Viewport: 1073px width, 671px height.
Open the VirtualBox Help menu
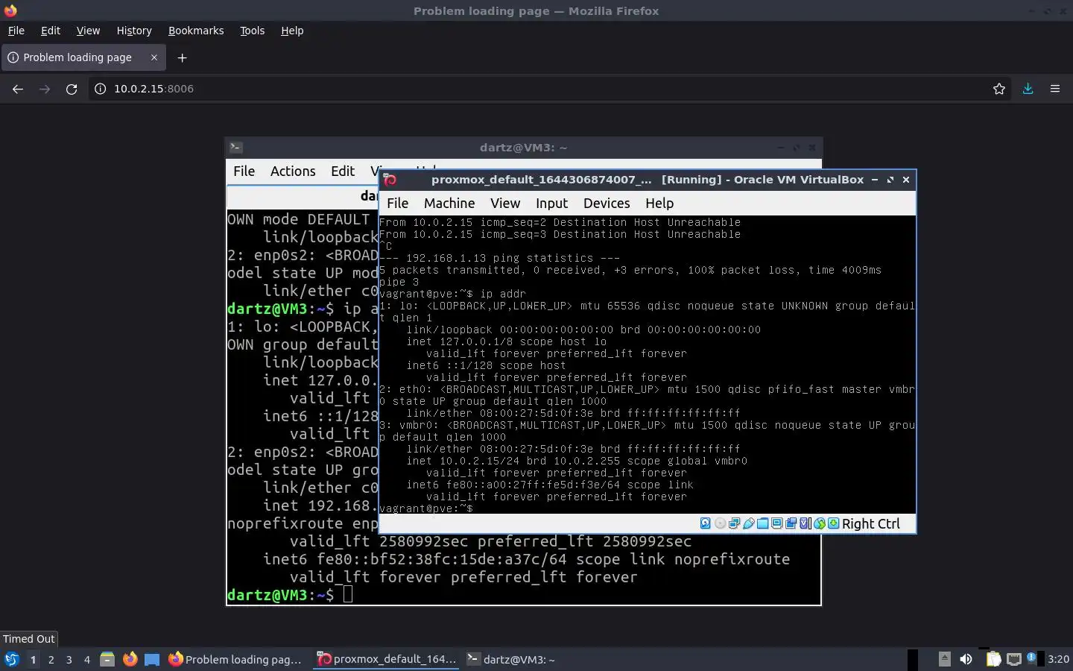tap(659, 203)
